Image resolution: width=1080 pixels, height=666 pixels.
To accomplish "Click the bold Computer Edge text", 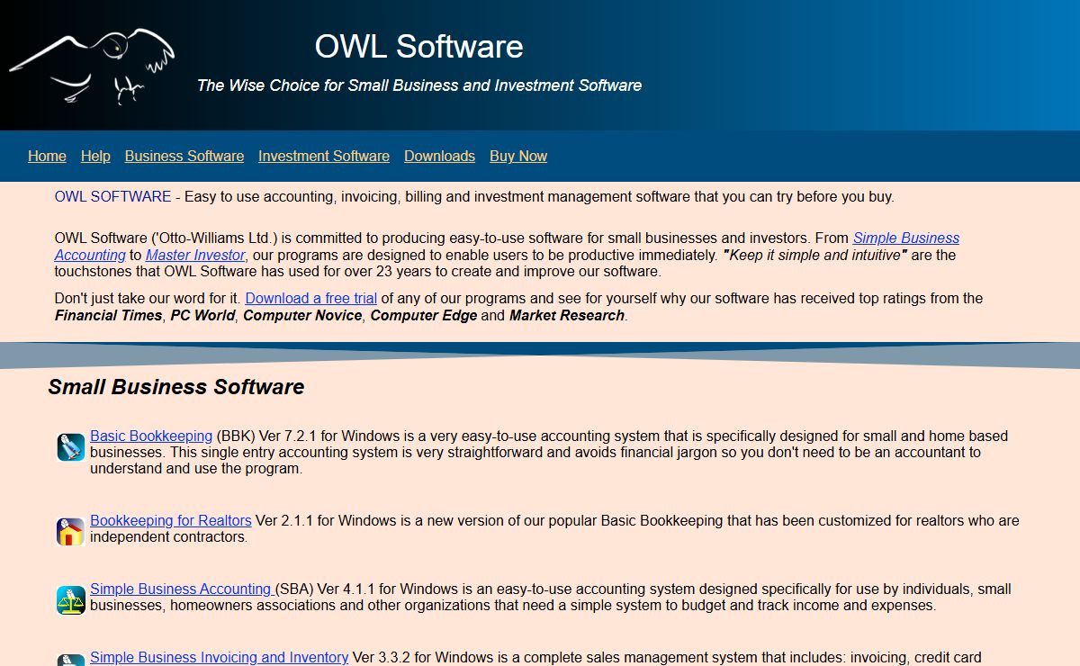I will 424,315.
